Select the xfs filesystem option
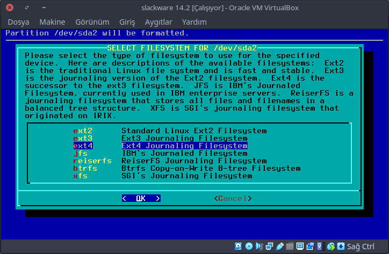Image resolution: width=389 pixels, height=254 pixels. (x=81, y=176)
